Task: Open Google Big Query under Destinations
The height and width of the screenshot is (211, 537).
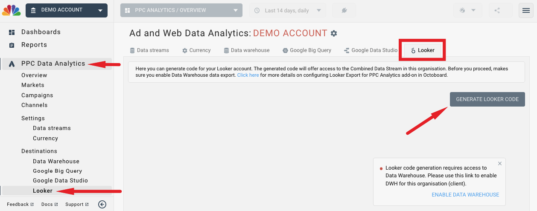Action: (x=57, y=171)
